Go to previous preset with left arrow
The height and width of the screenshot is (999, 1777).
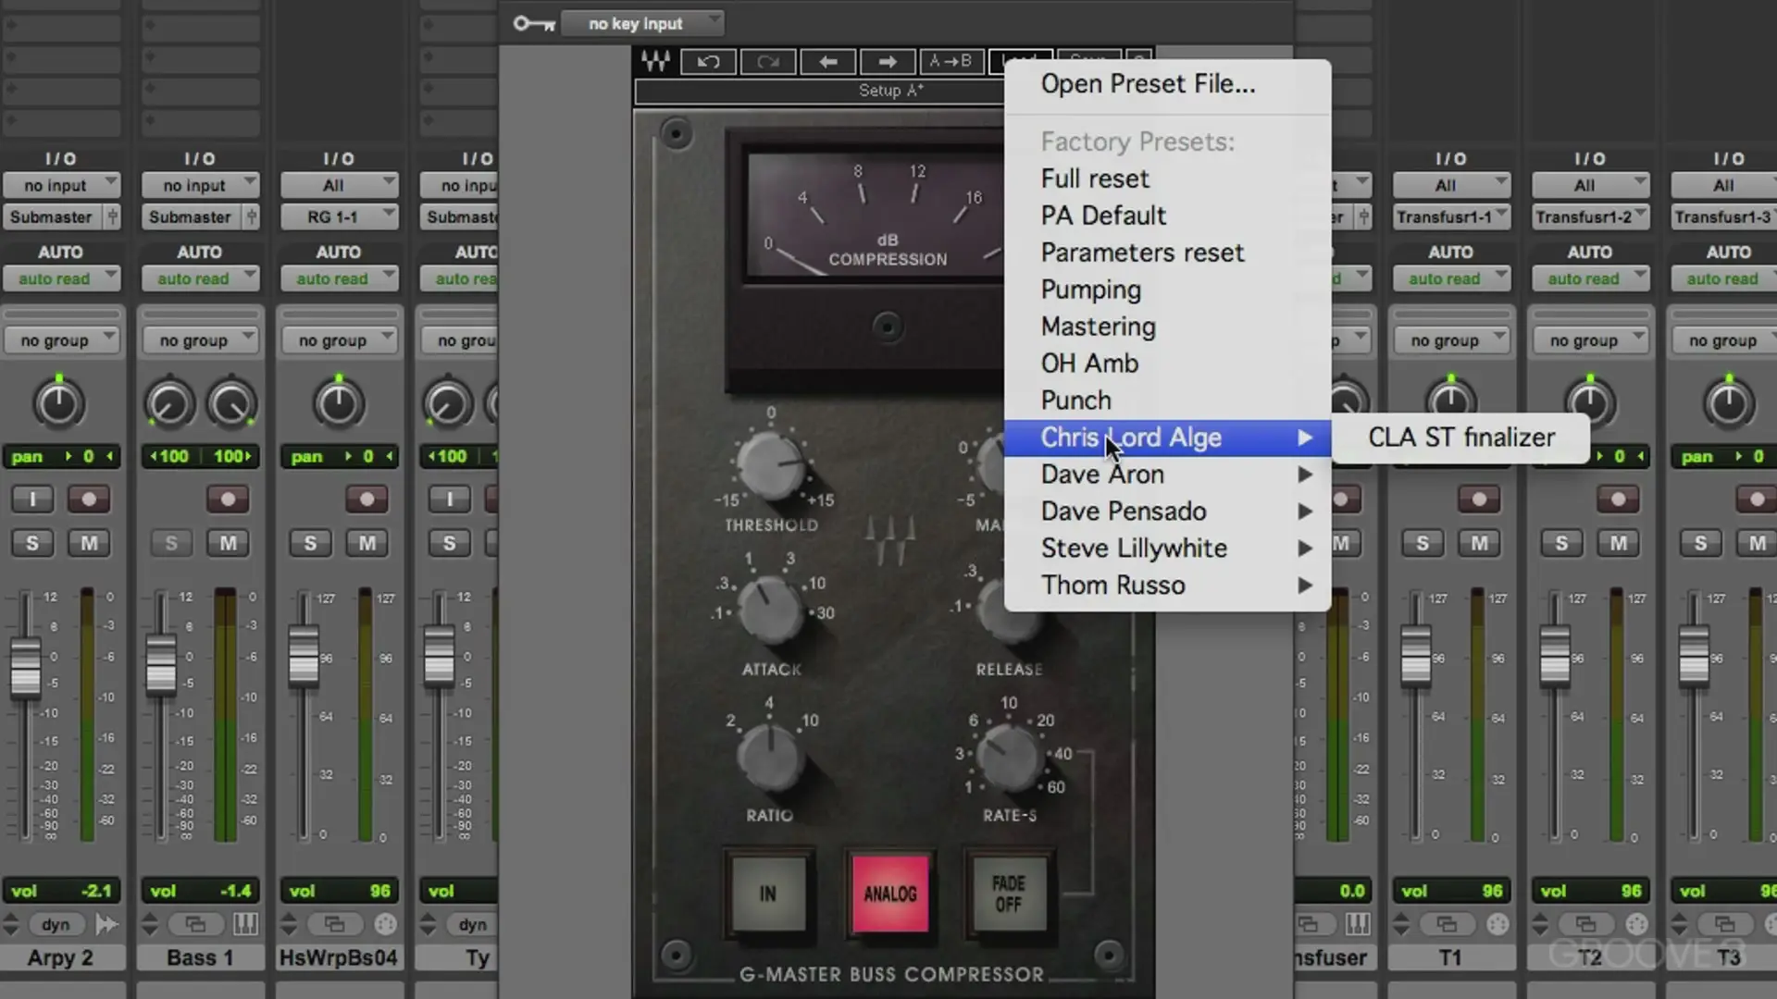tap(828, 62)
